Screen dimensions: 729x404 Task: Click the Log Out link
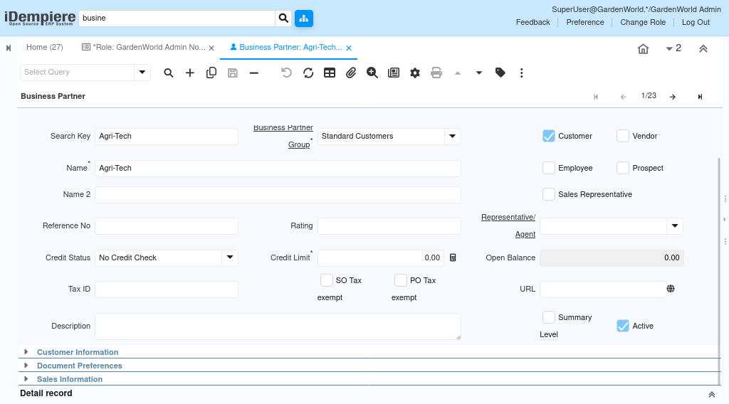tap(696, 22)
